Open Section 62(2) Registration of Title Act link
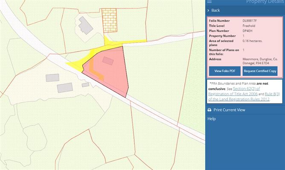The width and height of the screenshot is (285, 170). (x=234, y=91)
